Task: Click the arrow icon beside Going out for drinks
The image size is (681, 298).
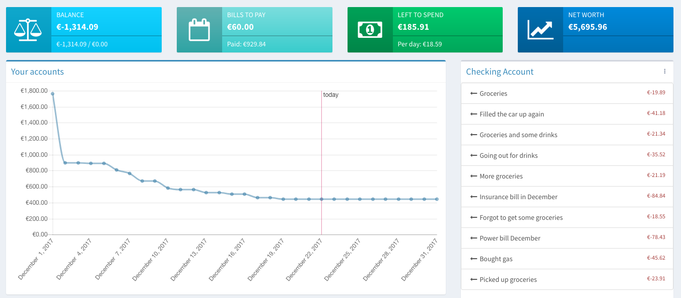Action: pyautogui.click(x=473, y=156)
